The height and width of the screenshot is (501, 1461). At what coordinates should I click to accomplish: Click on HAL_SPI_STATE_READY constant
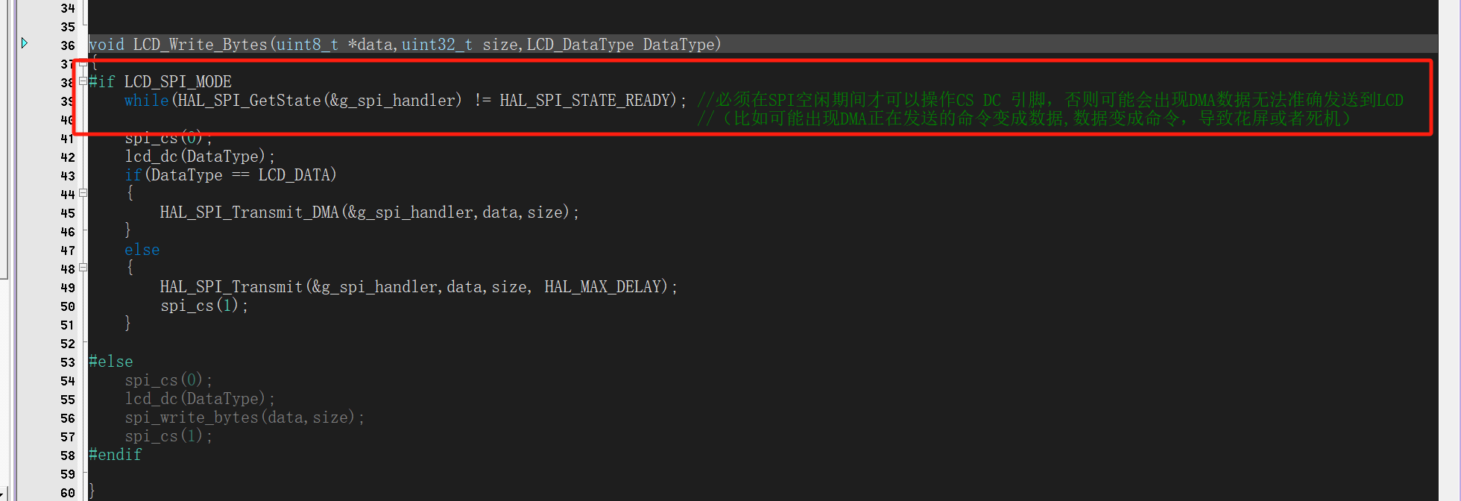point(584,101)
